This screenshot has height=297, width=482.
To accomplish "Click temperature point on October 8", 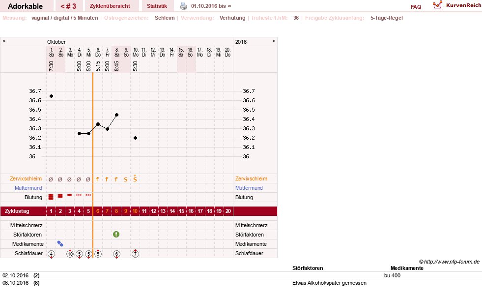I will (117, 115).
